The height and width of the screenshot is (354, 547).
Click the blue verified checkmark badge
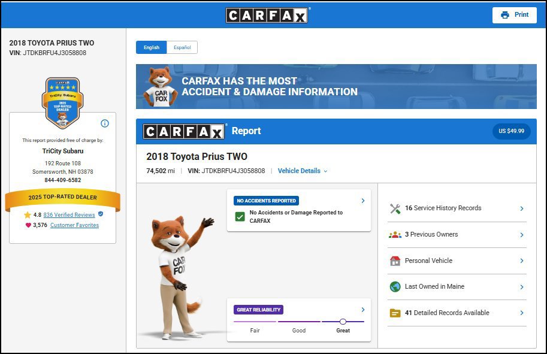pos(101,214)
